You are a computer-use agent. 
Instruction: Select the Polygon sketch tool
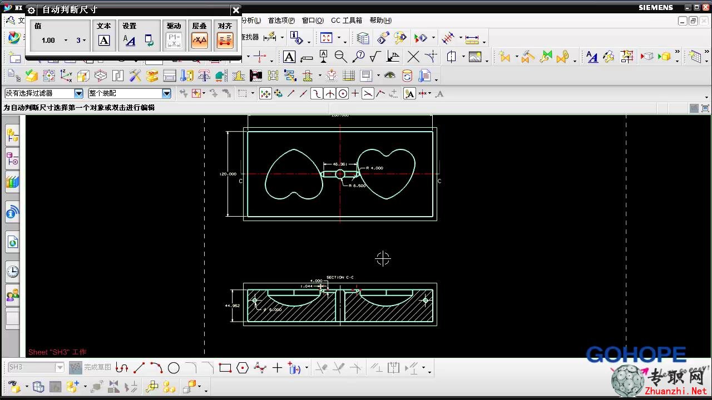point(242,368)
